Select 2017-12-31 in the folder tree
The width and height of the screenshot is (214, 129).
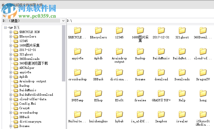pos(28,50)
